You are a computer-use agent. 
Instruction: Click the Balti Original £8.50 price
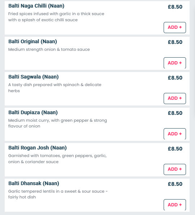(175, 42)
